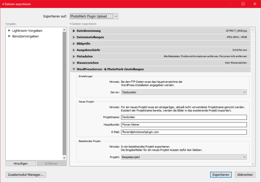Open the Zusatzmodul-Manager
Viewport: 261px width, 183px height.
(x=26, y=175)
